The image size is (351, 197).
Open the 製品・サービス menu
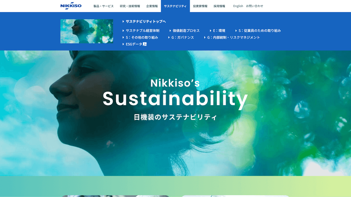(x=104, y=6)
